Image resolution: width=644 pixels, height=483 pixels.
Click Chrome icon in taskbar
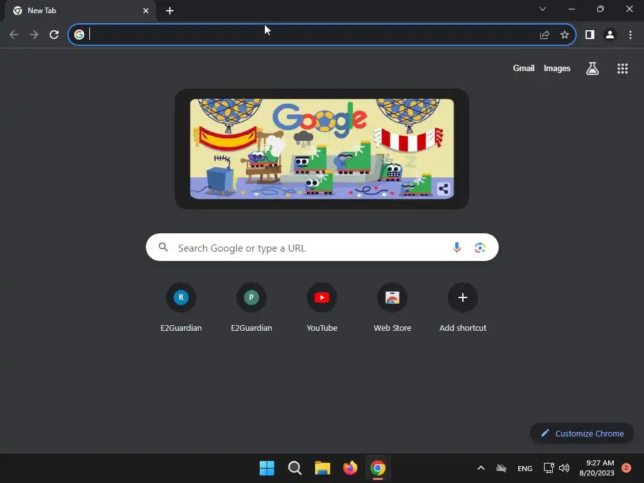tap(378, 468)
